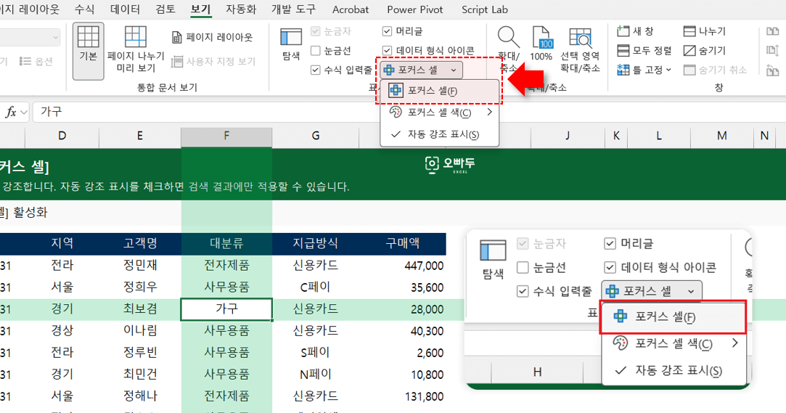The width and height of the screenshot is (786, 413).
Task: Click the fx insert function icon
Action: click(x=11, y=112)
